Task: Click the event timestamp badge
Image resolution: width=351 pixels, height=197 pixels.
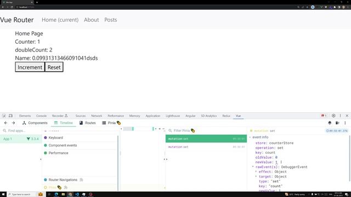Action: [x=337, y=131]
